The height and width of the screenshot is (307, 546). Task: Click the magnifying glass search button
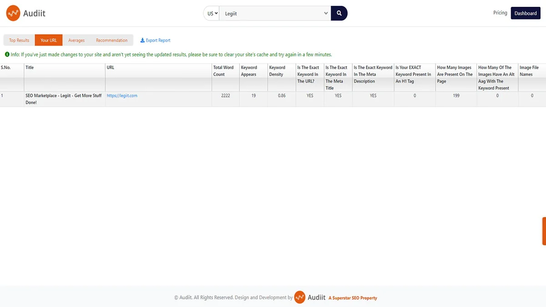pyautogui.click(x=339, y=13)
